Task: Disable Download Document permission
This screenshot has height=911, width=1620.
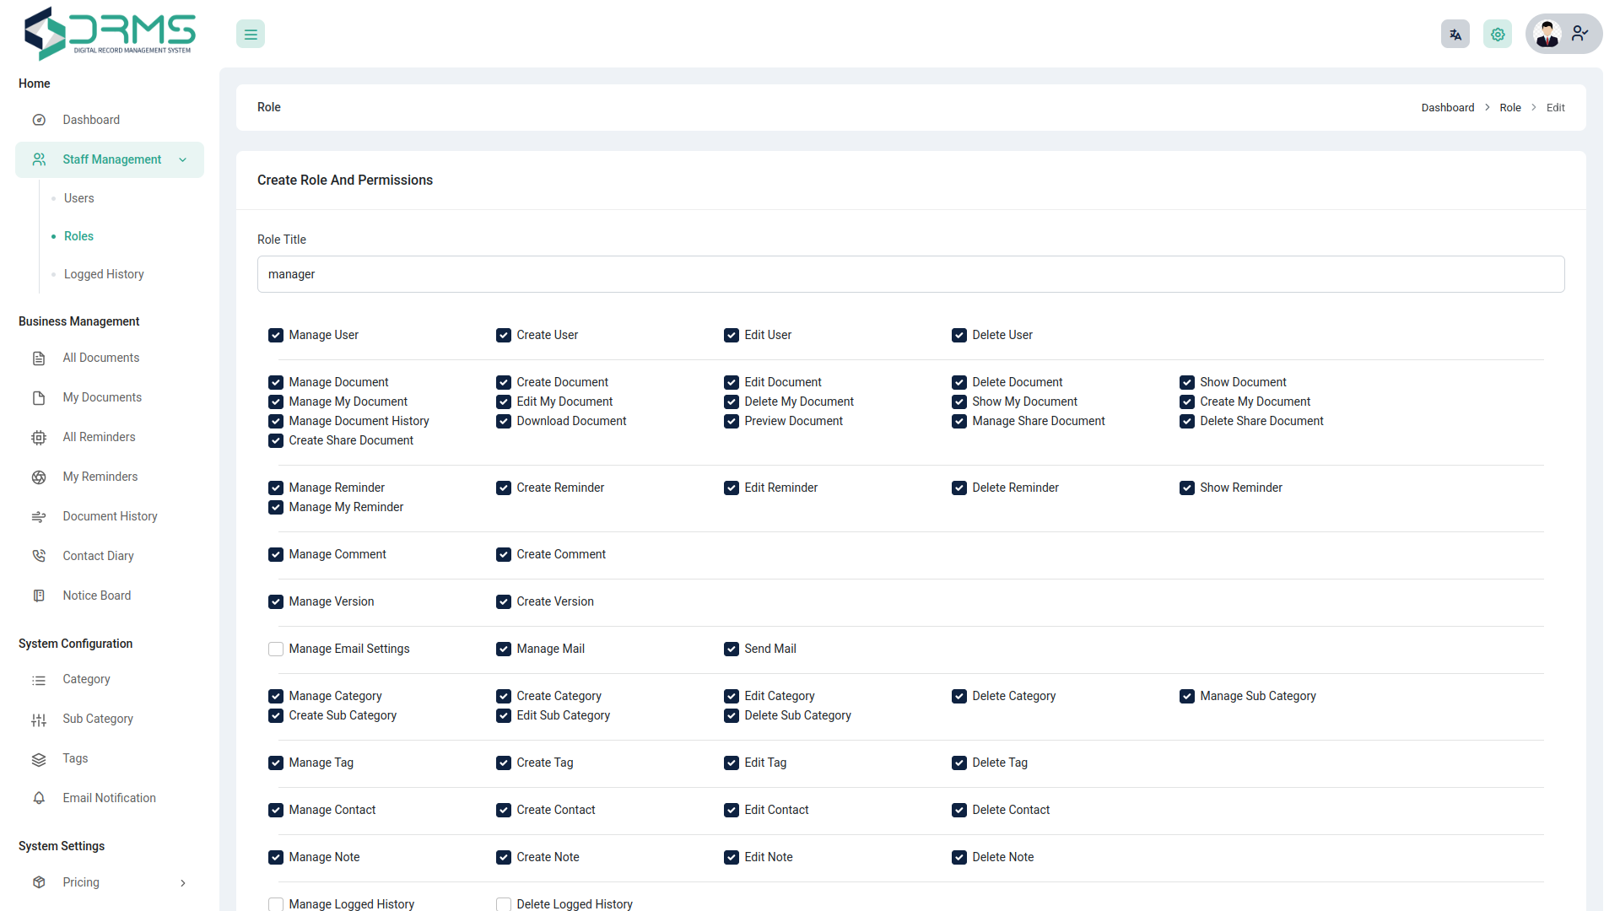Action: click(504, 421)
